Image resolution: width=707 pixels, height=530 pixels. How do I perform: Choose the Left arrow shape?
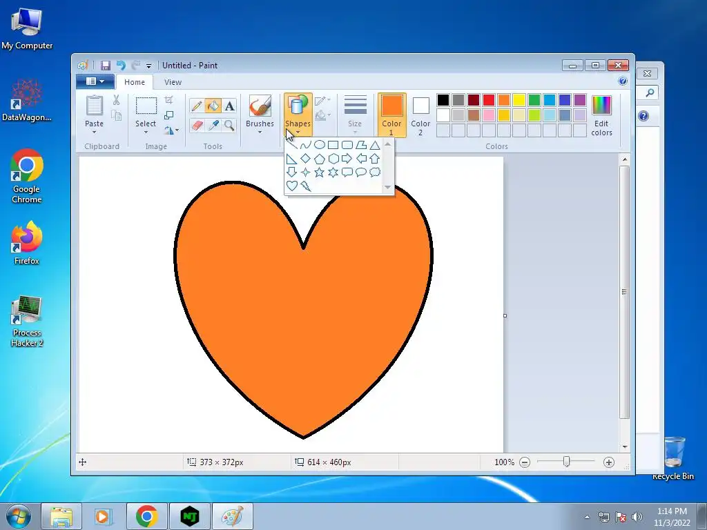[361, 158]
